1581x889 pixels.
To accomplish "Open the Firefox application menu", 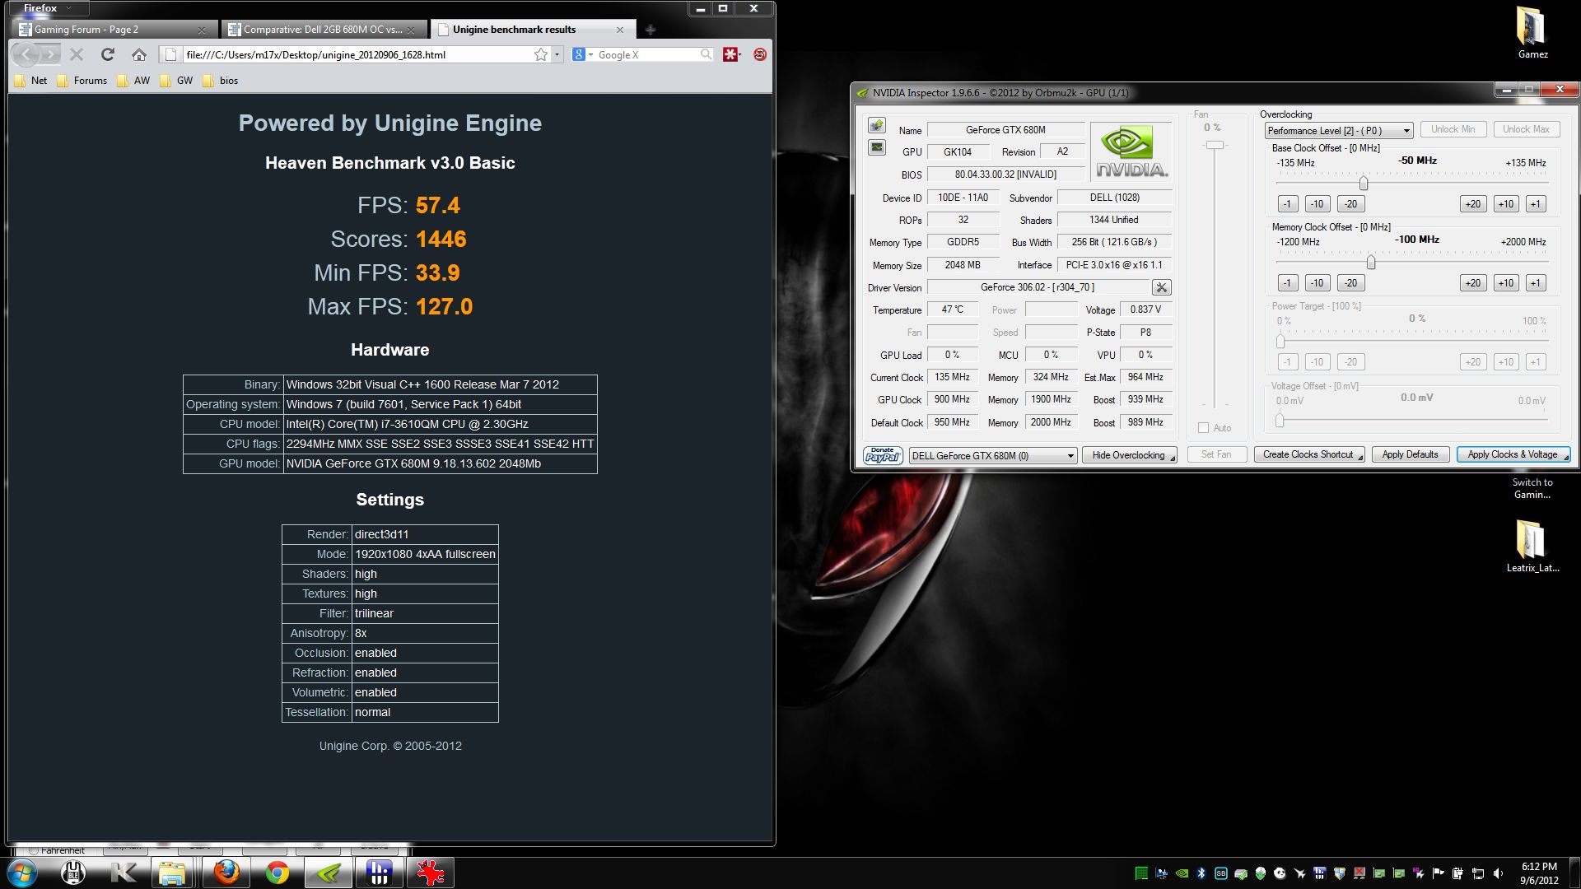I will [47, 8].
